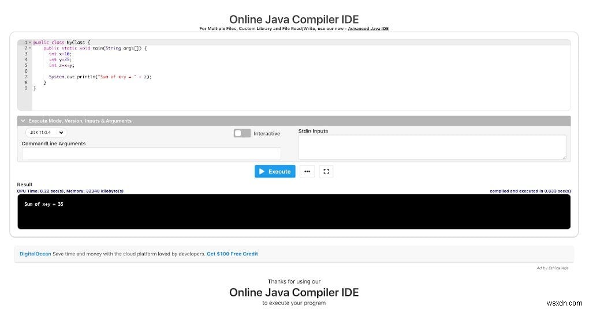Run the code with Execute button
Image resolution: width=589 pixels, height=309 pixels.
(x=275, y=171)
